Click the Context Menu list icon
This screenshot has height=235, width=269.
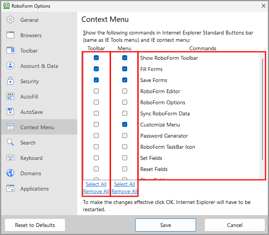(x=10, y=127)
